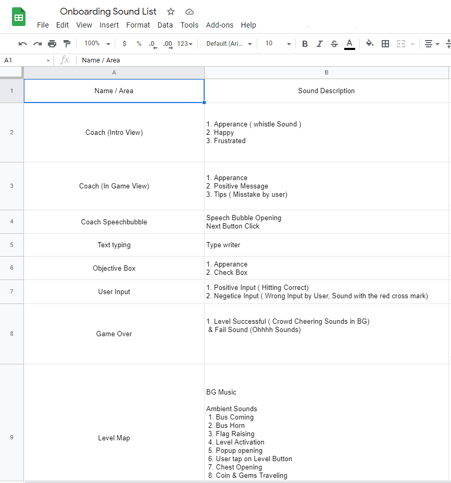451x483 pixels.
Task: Select the Sound Description header cell
Action: point(327,91)
